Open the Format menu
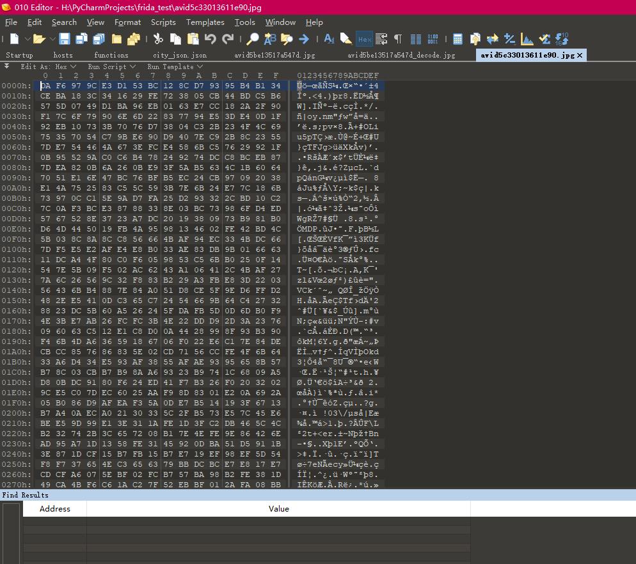The width and height of the screenshot is (636, 564). [128, 22]
